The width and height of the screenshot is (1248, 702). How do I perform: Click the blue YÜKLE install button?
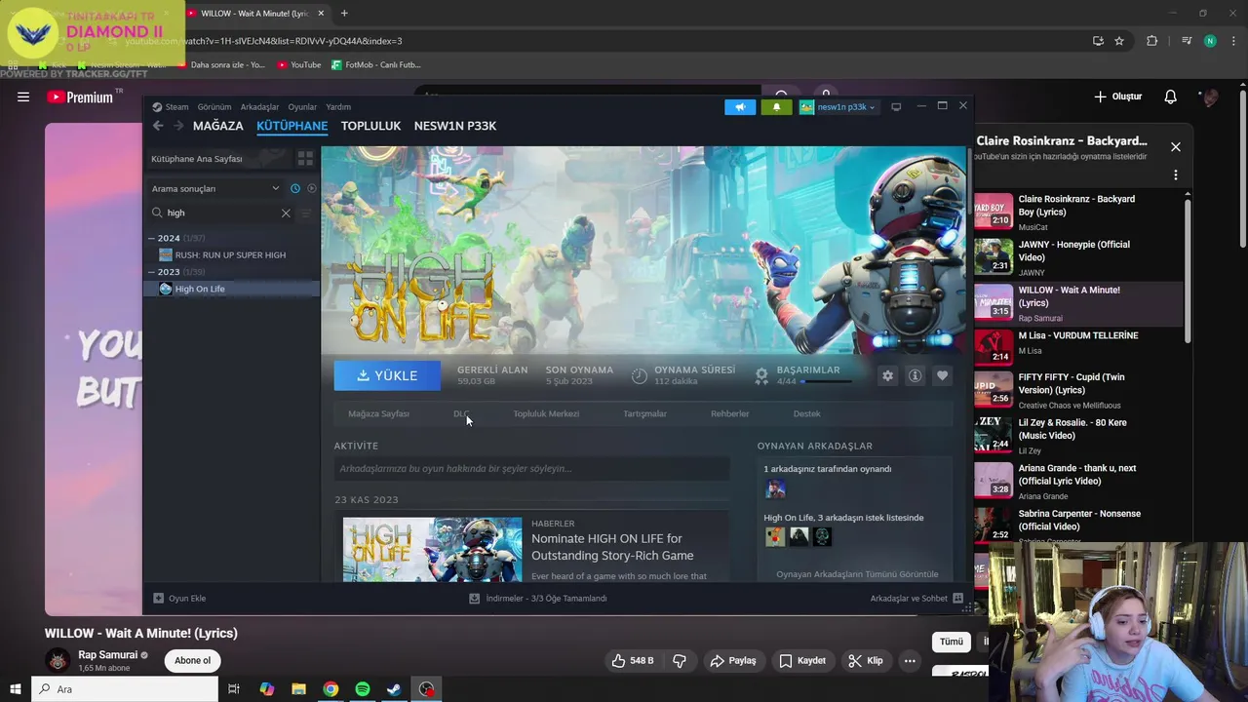[x=387, y=375]
